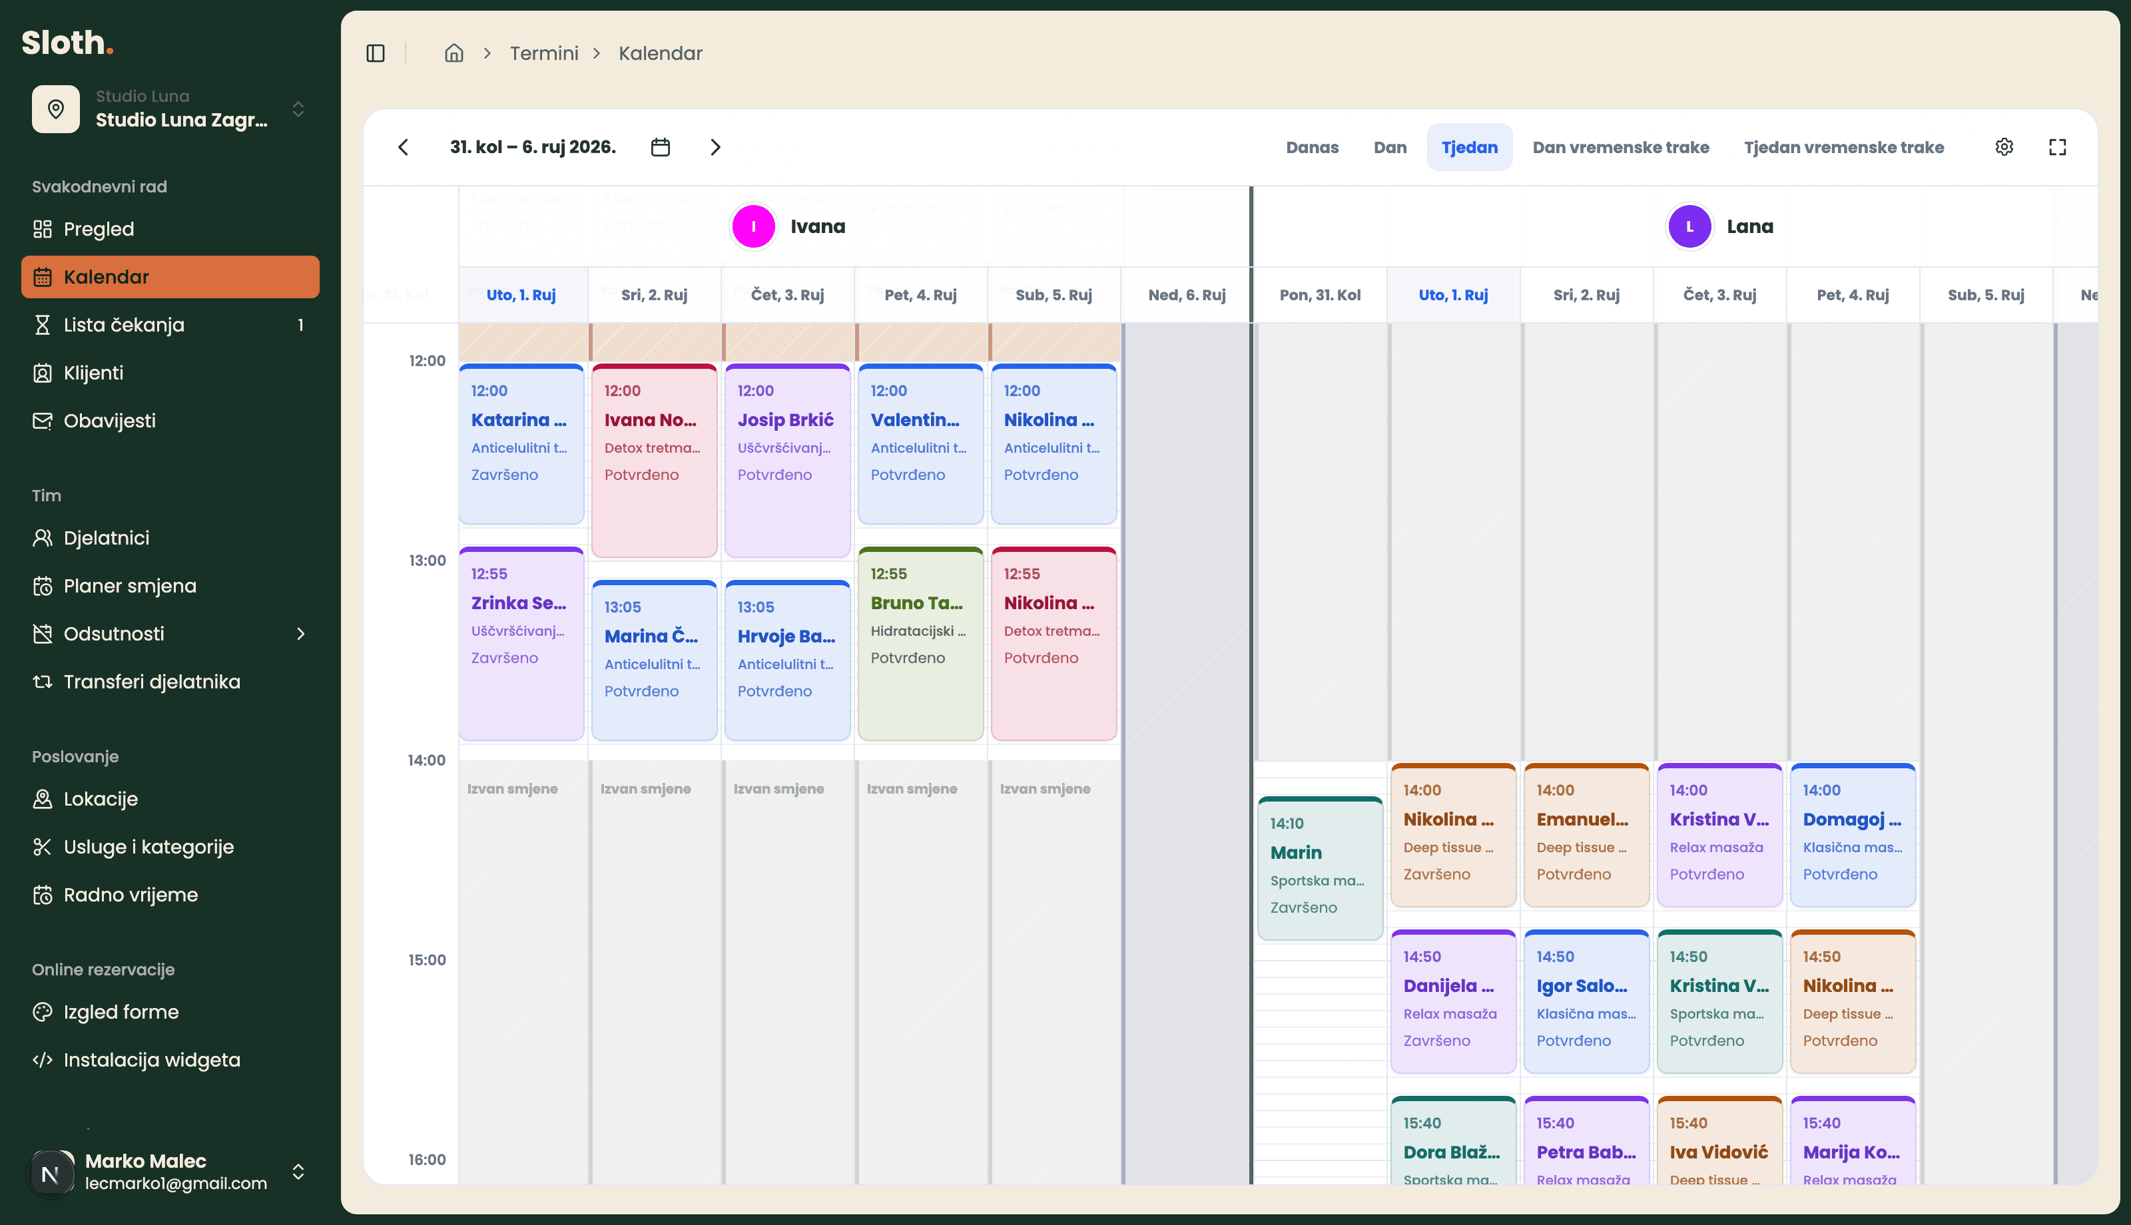This screenshot has width=2131, height=1225.
Task: Open calendar settings gear
Action: [2004, 147]
